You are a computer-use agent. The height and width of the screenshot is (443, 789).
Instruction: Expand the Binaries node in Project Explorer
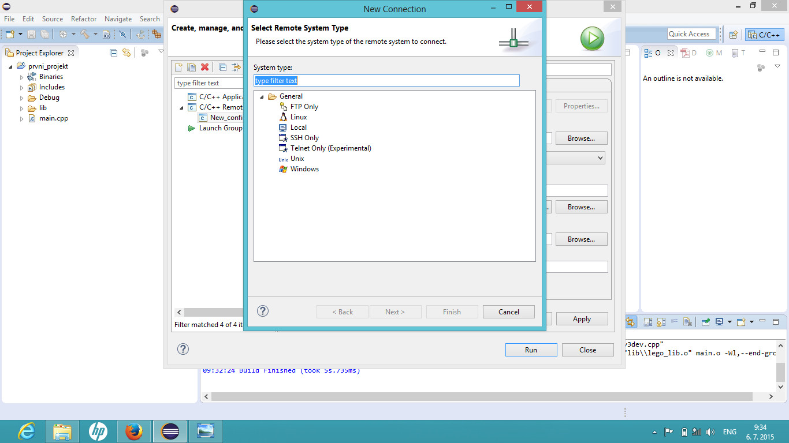coord(22,77)
